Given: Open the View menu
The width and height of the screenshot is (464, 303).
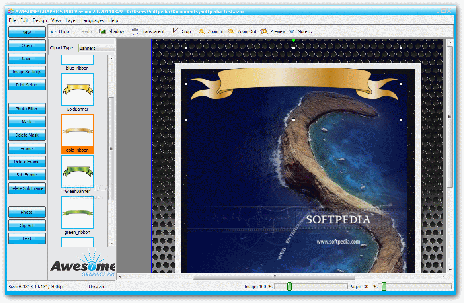Looking at the screenshot, I should (x=56, y=20).
